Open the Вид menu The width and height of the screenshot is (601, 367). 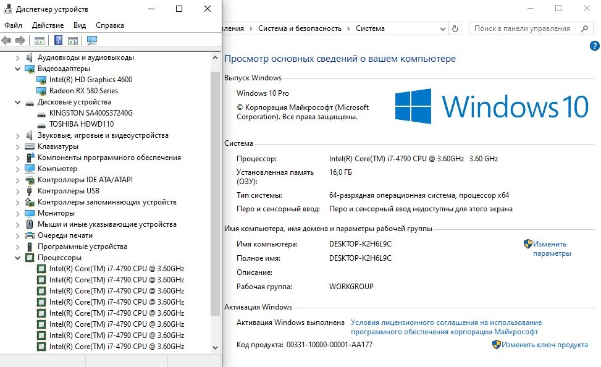click(x=80, y=25)
